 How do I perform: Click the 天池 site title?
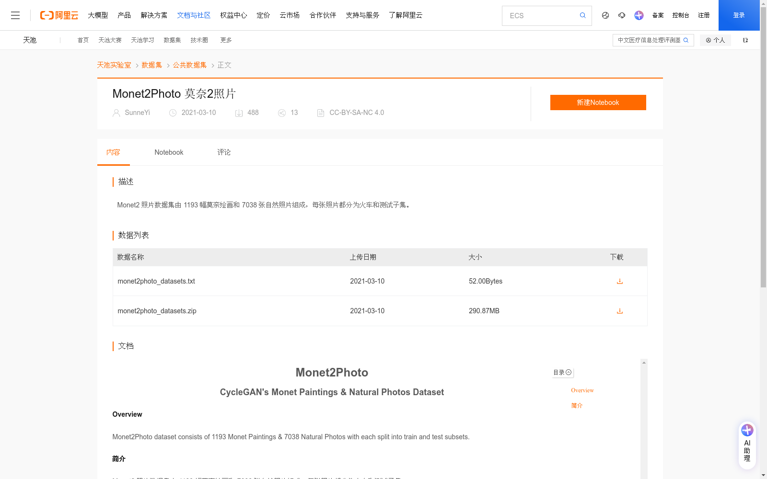[30, 40]
